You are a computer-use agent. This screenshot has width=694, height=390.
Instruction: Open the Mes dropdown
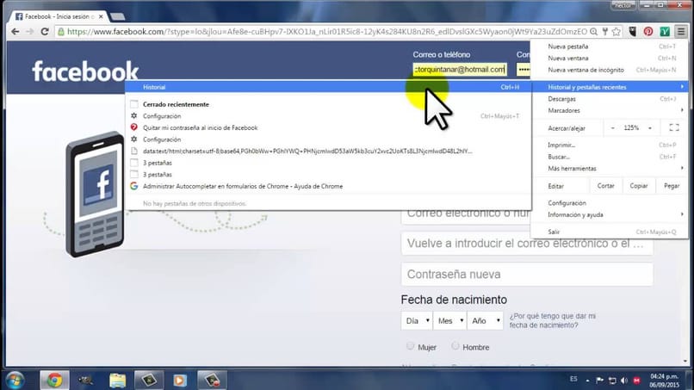[x=449, y=320]
